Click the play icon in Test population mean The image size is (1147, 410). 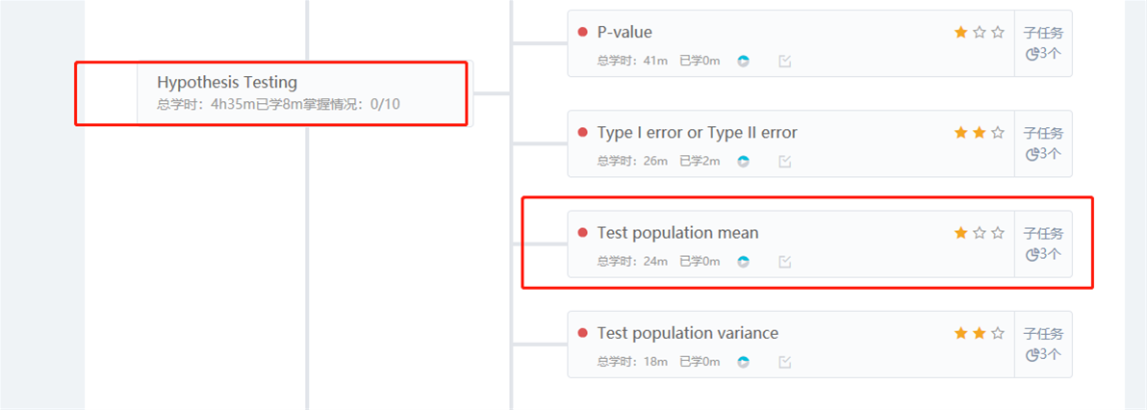point(743,261)
